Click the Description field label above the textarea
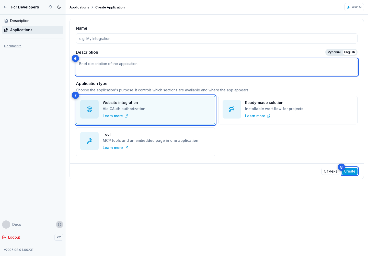The width and height of the screenshot is (368, 256). coord(87,52)
